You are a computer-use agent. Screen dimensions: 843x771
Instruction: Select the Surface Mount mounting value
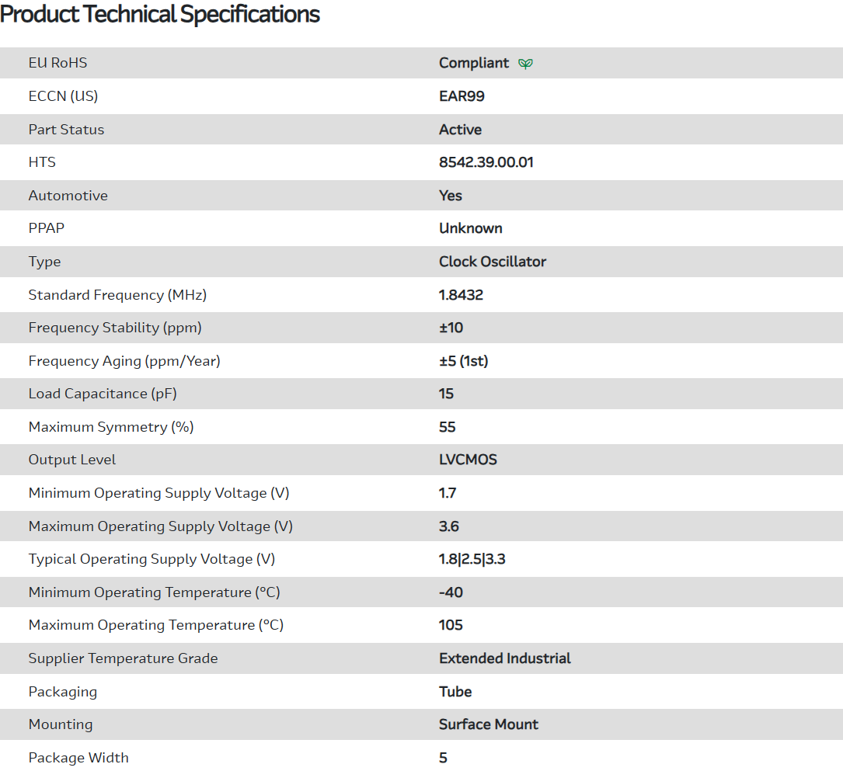point(488,724)
